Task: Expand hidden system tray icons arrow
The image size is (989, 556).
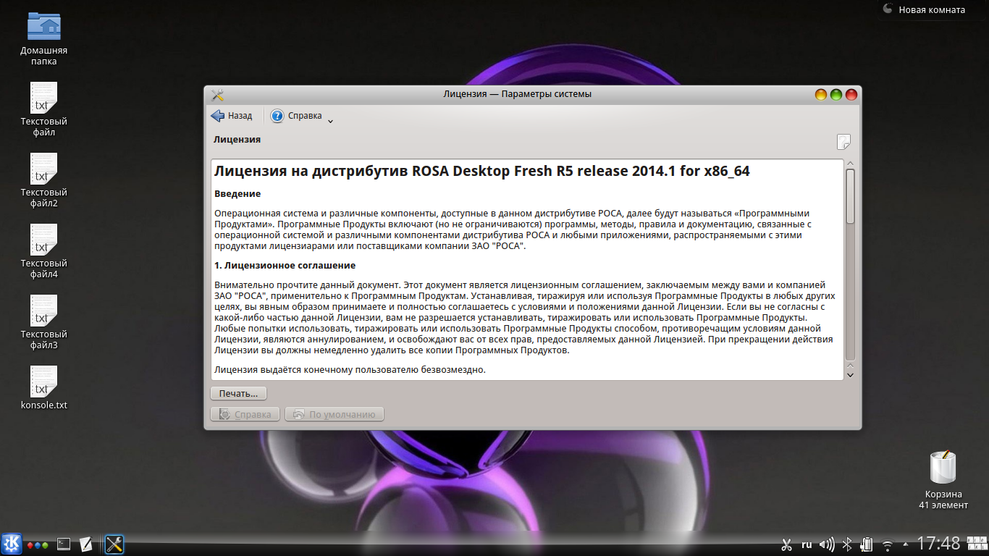Action: tap(906, 544)
